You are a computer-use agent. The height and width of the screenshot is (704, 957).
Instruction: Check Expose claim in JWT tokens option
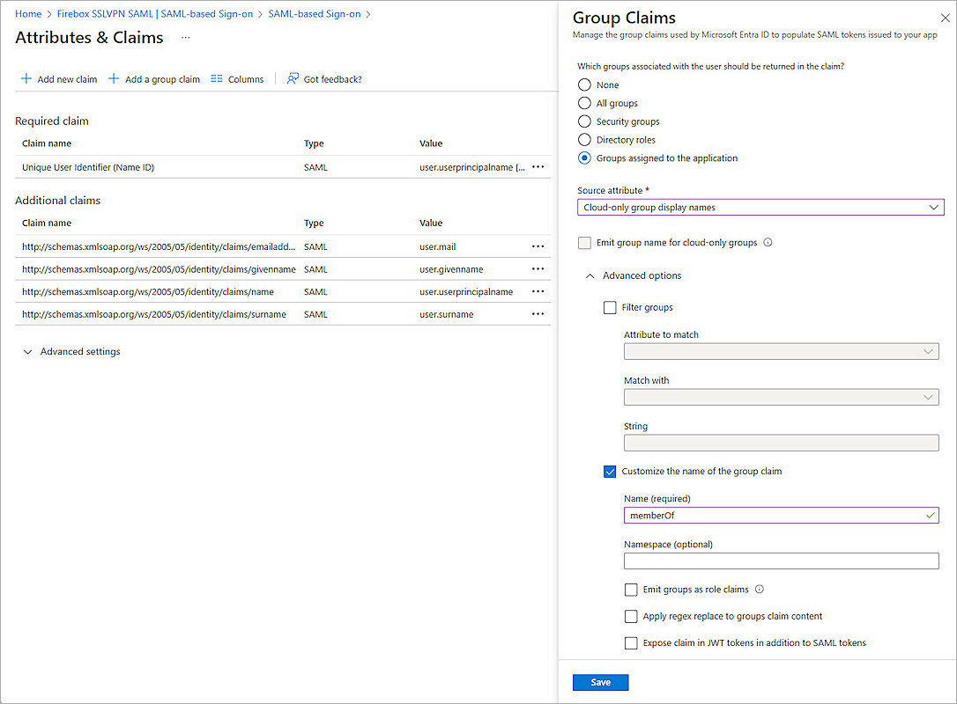tap(631, 643)
